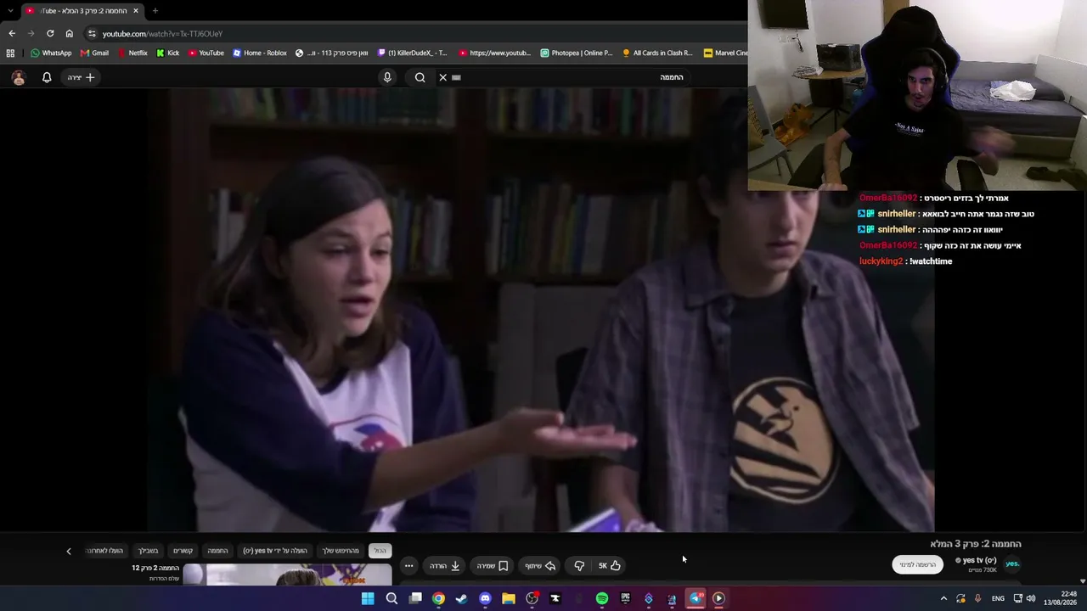View site information next to the URL
The width and height of the screenshot is (1087, 611).
(92, 33)
